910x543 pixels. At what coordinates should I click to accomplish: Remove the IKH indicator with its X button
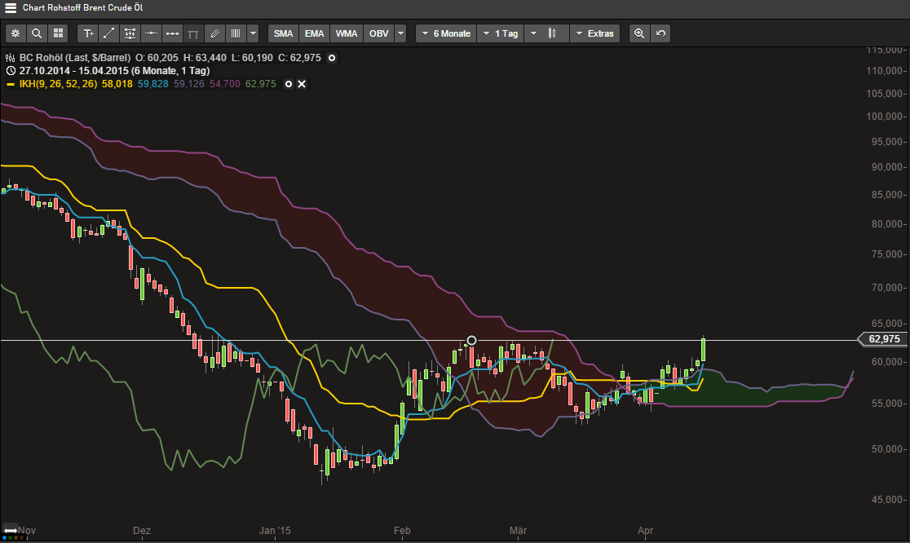(302, 83)
